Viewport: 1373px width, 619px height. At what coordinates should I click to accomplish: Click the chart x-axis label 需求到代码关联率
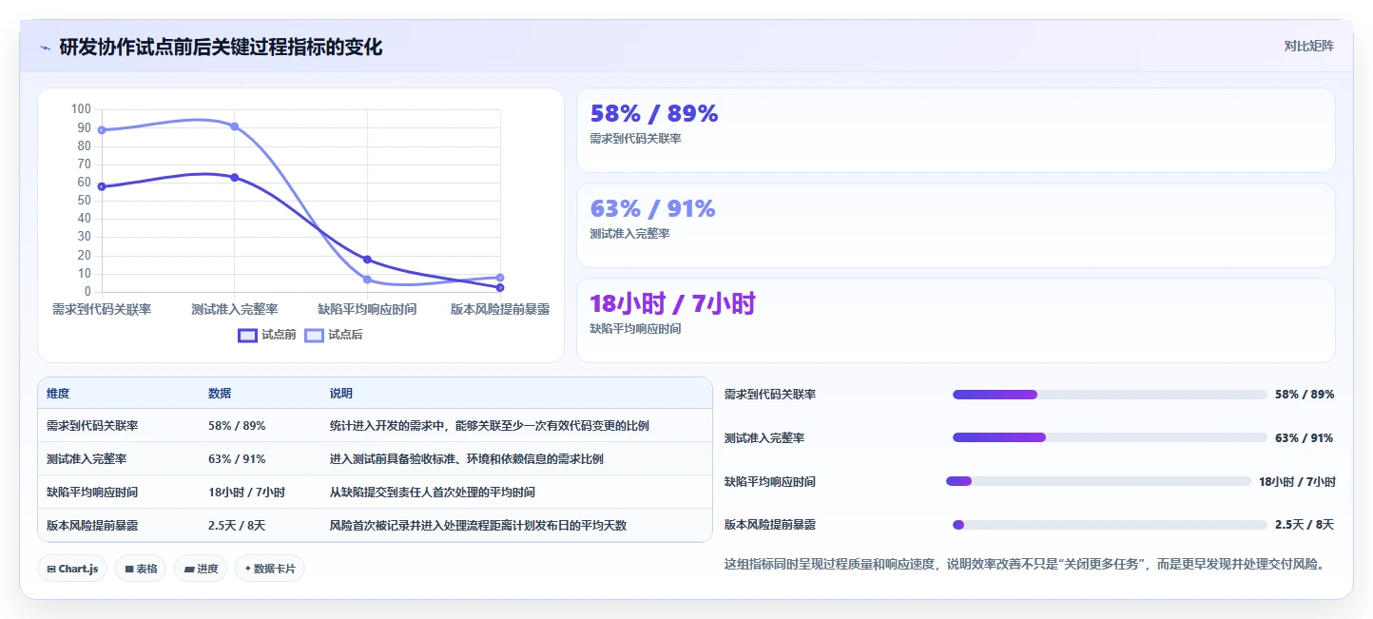click(x=102, y=309)
